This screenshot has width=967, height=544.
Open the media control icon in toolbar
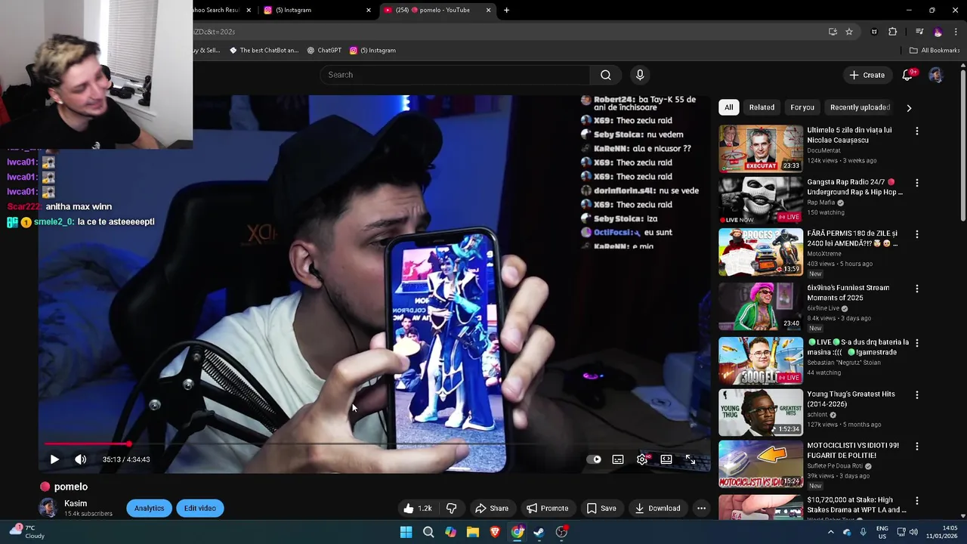[919, 32]
